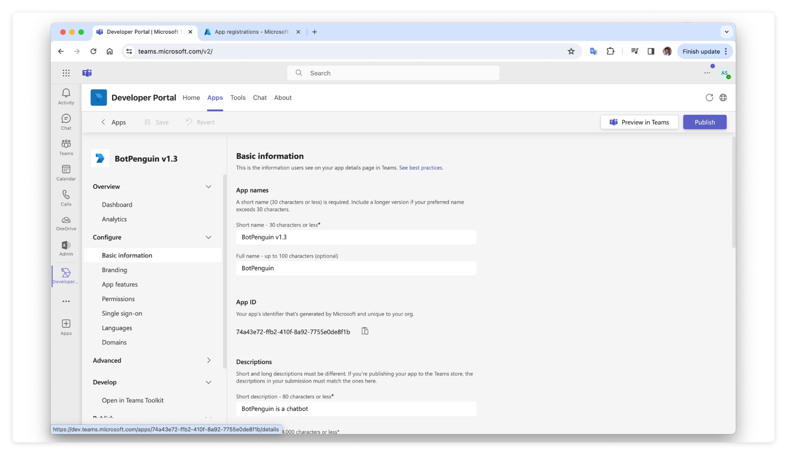Click the Google Translate icon in the address bar
787x455 pixels.
click(x=593, y=51)
